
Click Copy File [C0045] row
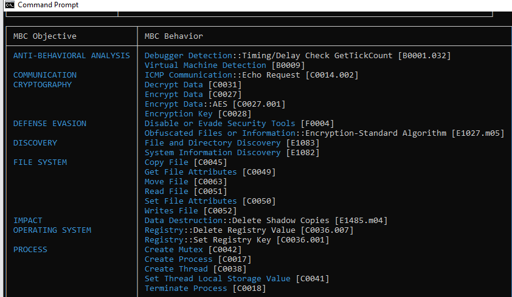pos(185,162)
